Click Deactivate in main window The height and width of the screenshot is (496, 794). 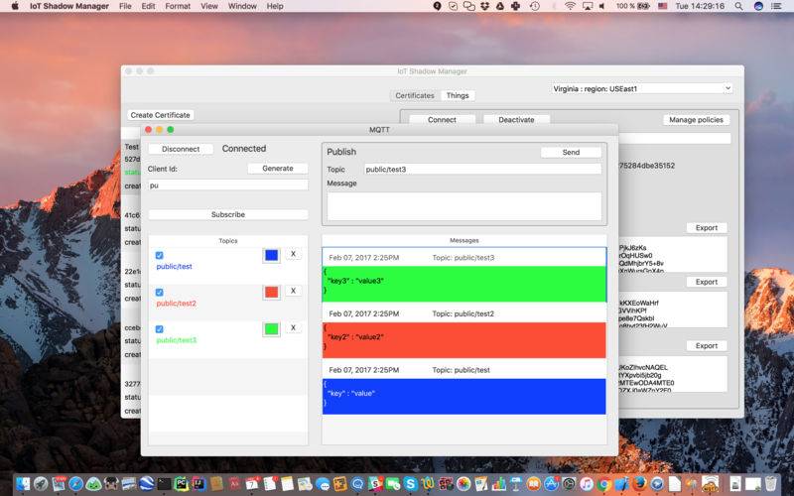[516, 120]
